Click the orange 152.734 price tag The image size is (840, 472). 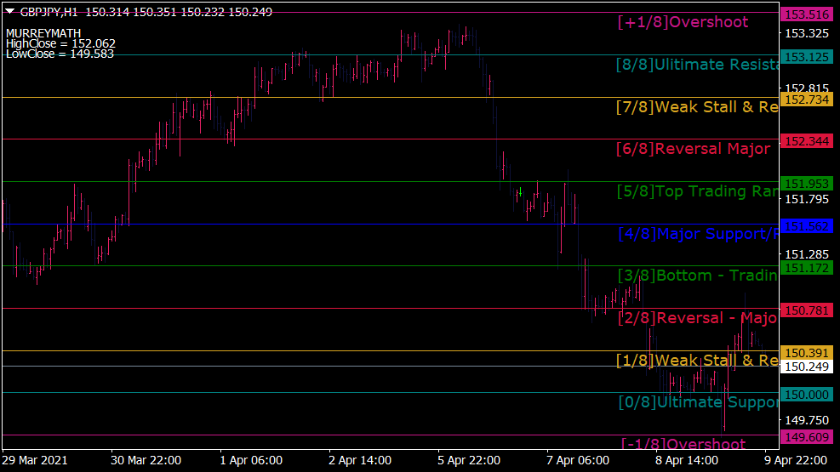click(x=806, y=100)
